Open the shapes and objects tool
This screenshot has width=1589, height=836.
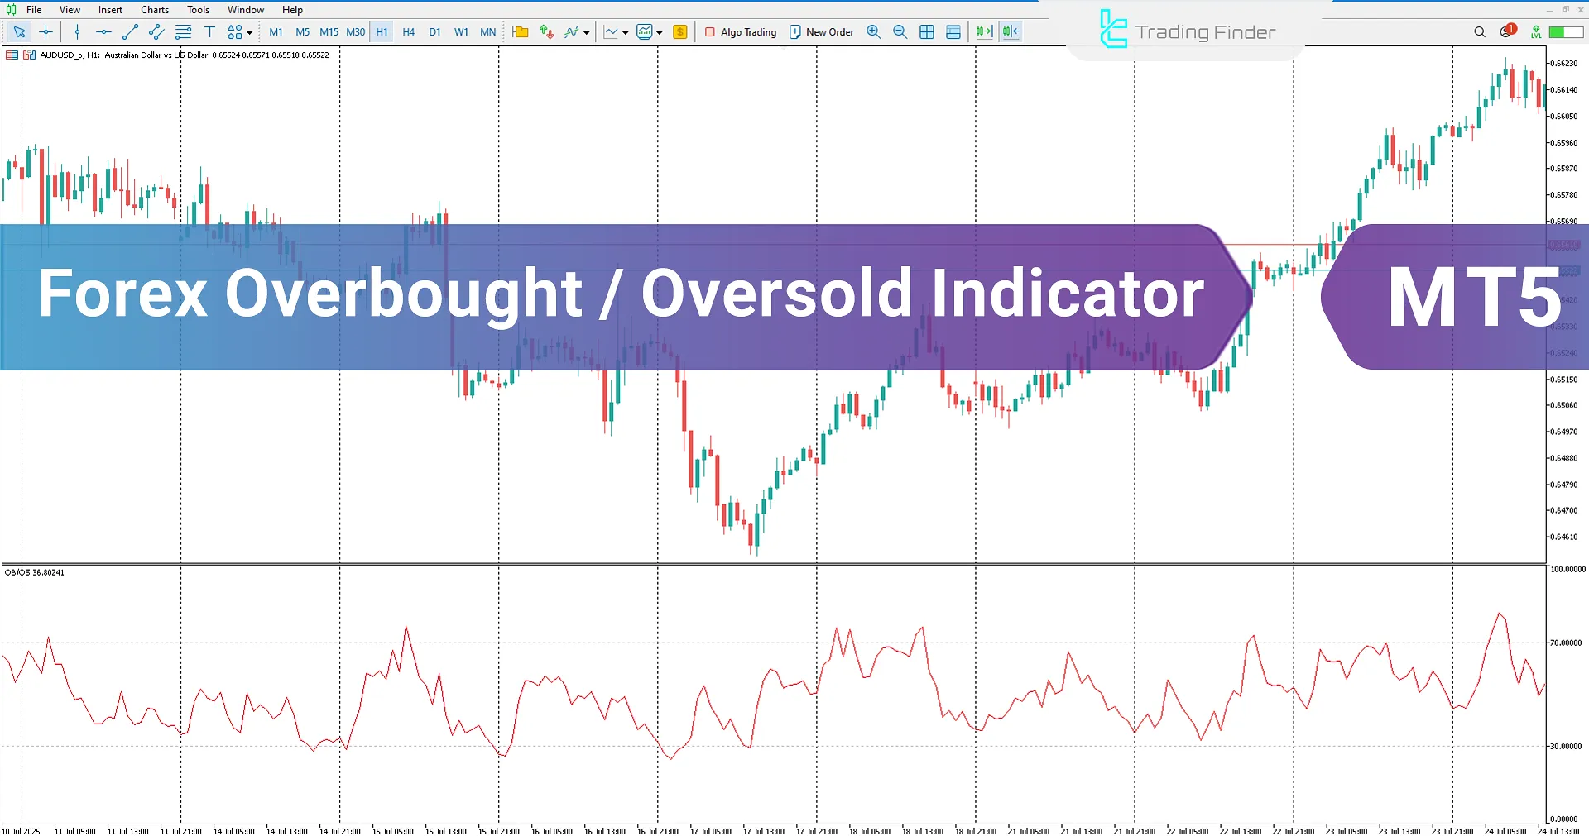[x=235, y=32]
